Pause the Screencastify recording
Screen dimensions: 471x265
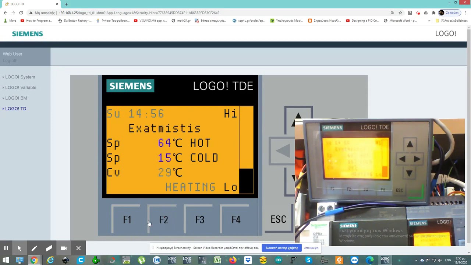6,248
